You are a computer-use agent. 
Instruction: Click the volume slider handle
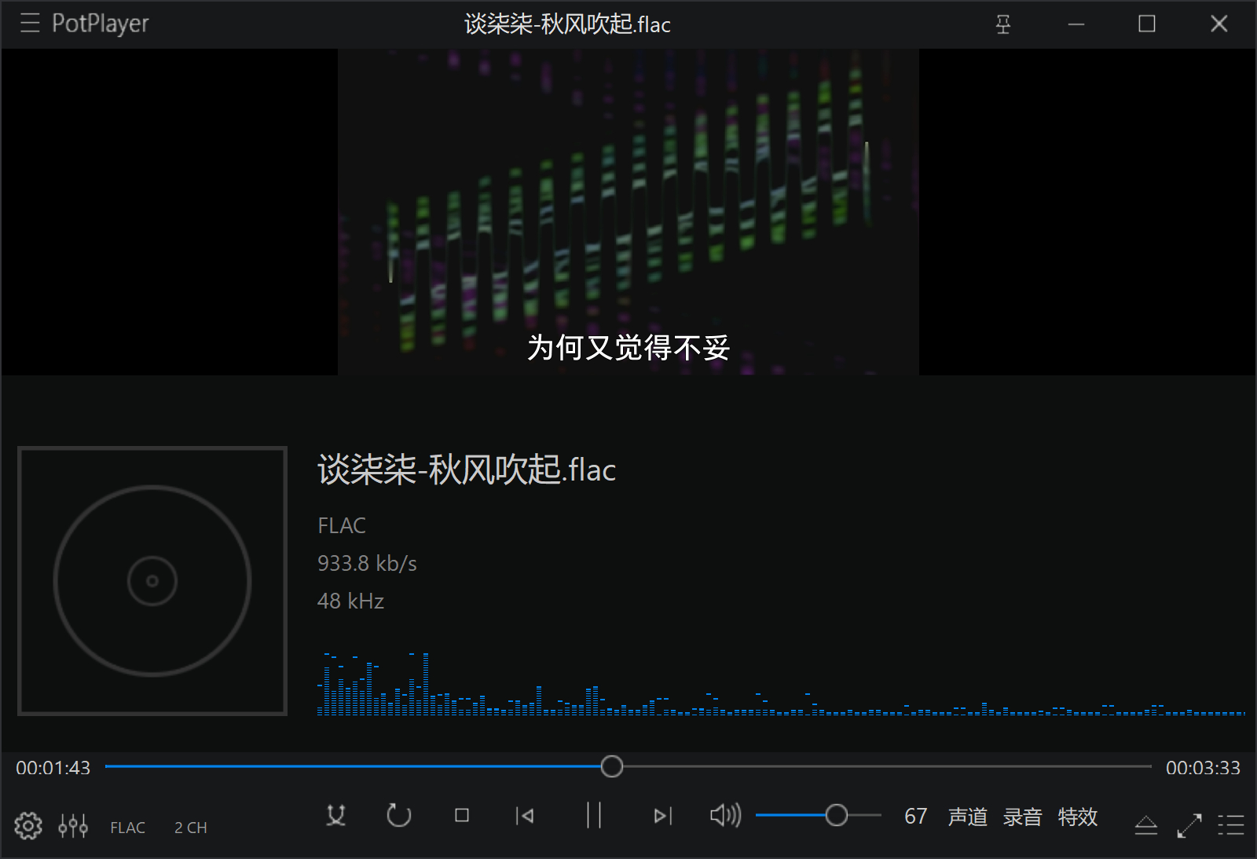point(837,816)
